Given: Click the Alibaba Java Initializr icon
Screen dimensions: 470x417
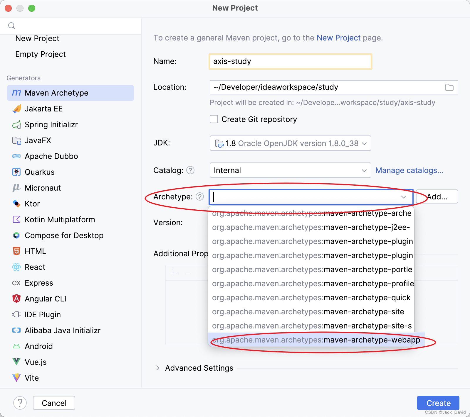Looking at the screenshot, I should (x=16, y=330).
